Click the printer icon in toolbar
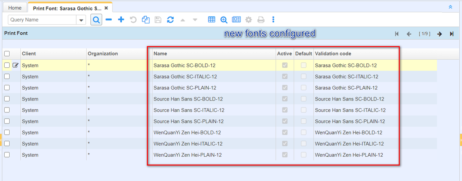The height and width of the screenshot is (181, 462). 261,20
